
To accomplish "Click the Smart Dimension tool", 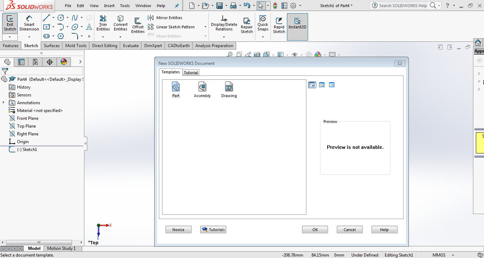I will pos(29,23).
